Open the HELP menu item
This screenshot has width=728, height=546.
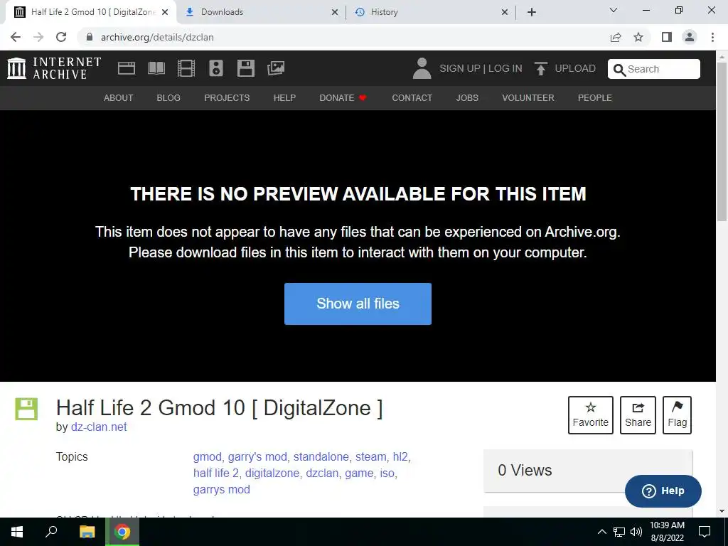[x=284, y=98]
